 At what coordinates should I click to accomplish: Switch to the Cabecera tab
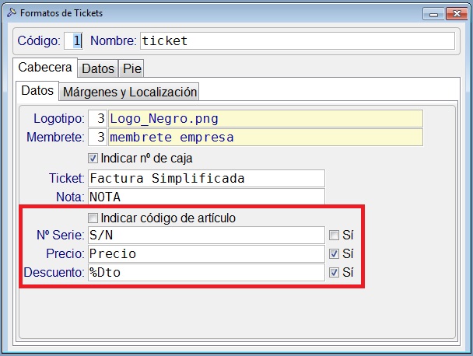(x=45, y=68)
